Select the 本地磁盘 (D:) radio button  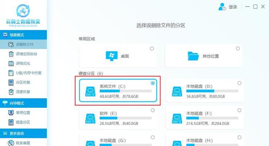click(x=239, y=83)
